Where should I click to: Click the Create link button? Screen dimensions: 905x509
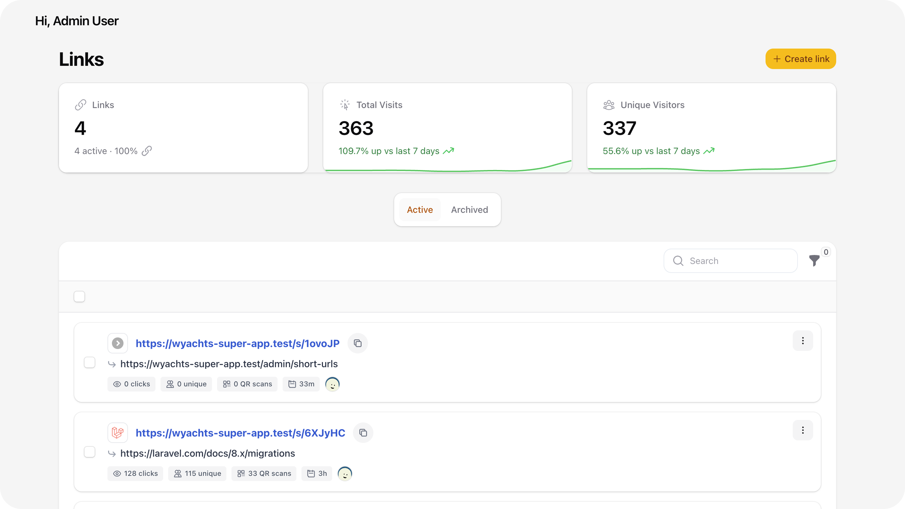(800, 59)
